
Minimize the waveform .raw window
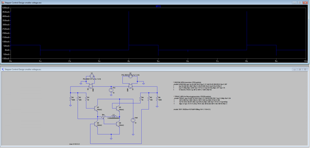click(294, 2)
